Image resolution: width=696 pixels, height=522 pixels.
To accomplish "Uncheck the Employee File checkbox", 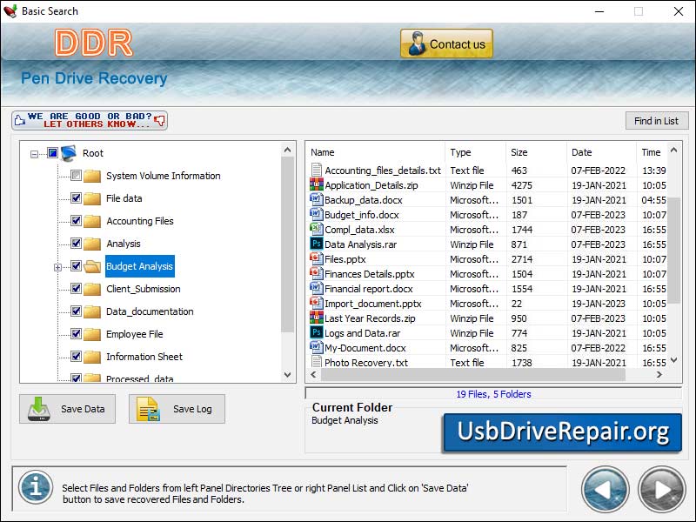I will tap(76, 334).
